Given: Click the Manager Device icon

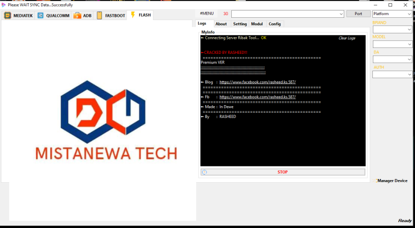Looking at the screenshot, I should pyautogui.click(x=376, y=181).
